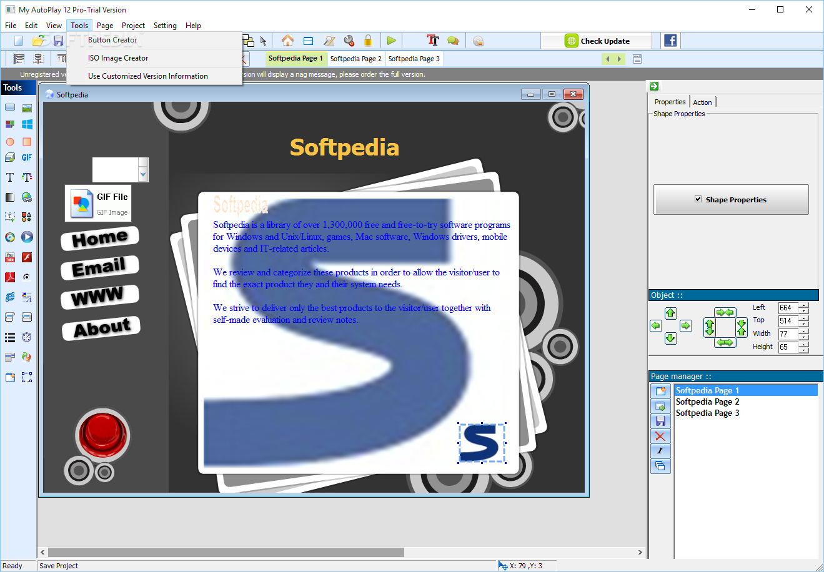Image resolution: width=824 pixels, height=572 pixels.
Task: Click the red TT text toolbar icon
Action: pos(433,41)
